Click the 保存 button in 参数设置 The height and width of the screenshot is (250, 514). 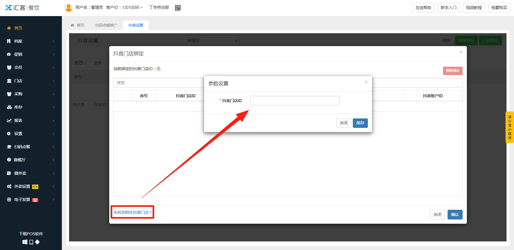coord(360,123)
